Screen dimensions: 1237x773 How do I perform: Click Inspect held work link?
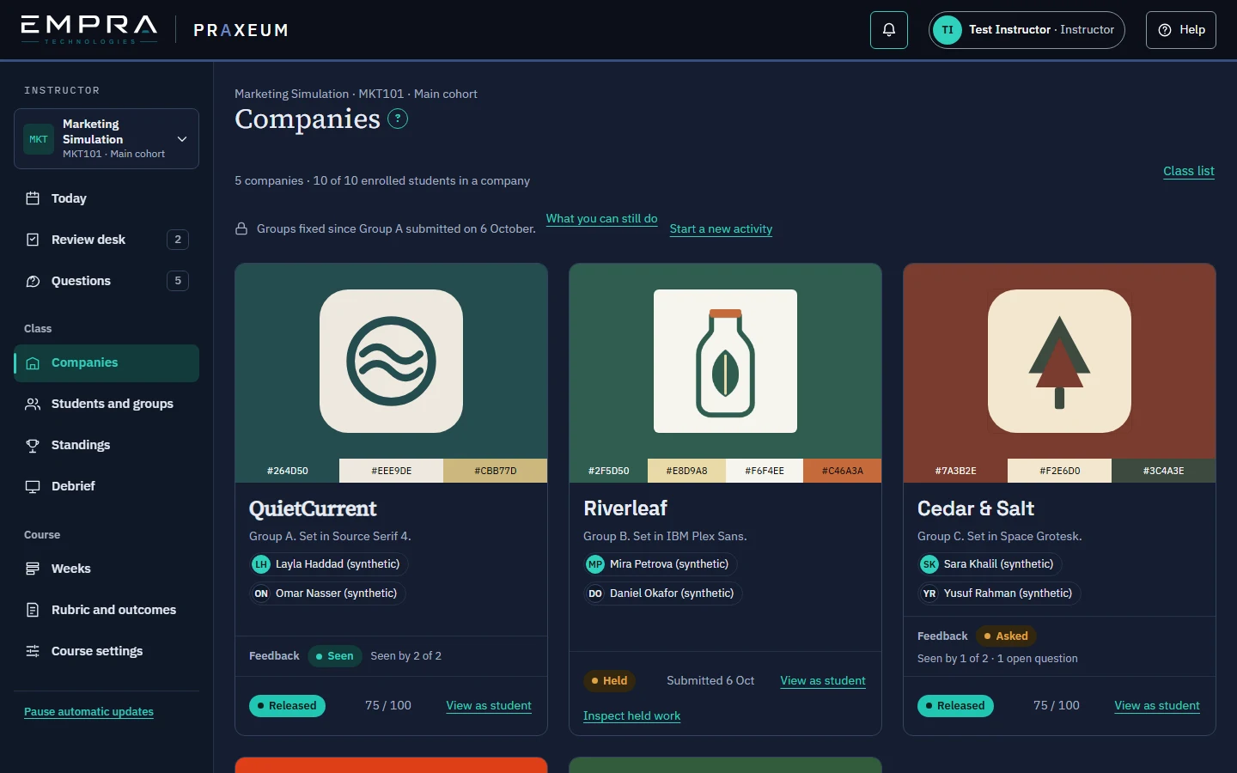point(631,715)
